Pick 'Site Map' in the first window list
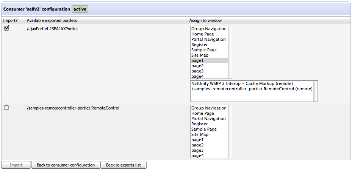The height and width of the screenshot is (171, 352). click(200, 55)
